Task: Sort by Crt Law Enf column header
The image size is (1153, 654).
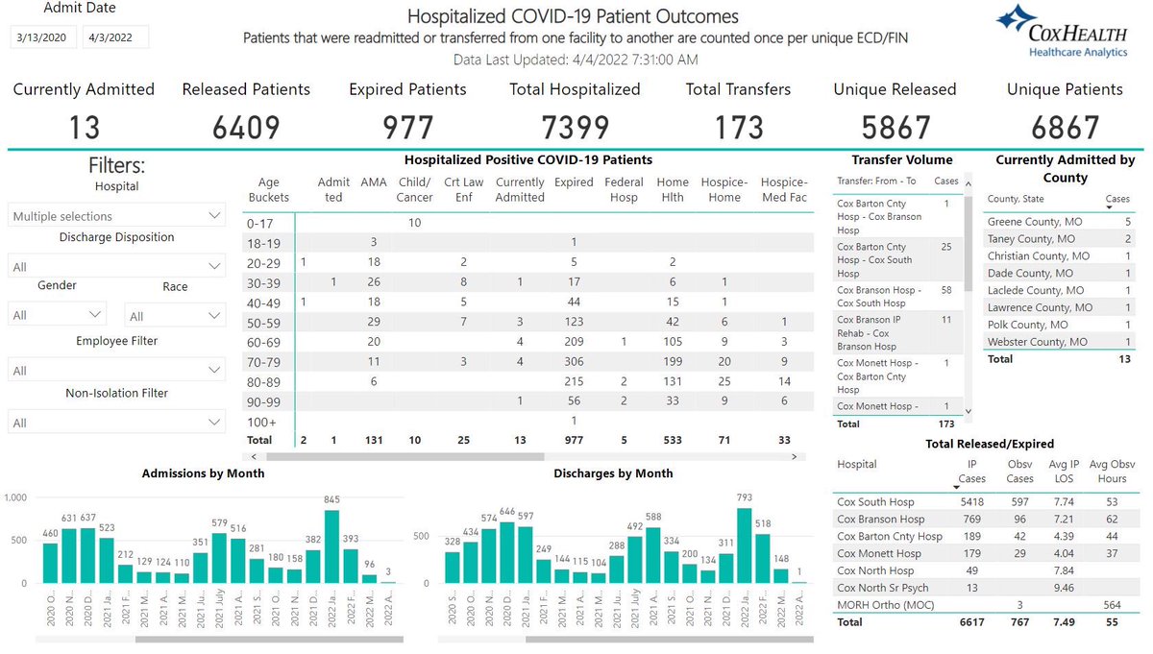Action: click(x=464, y=189)
